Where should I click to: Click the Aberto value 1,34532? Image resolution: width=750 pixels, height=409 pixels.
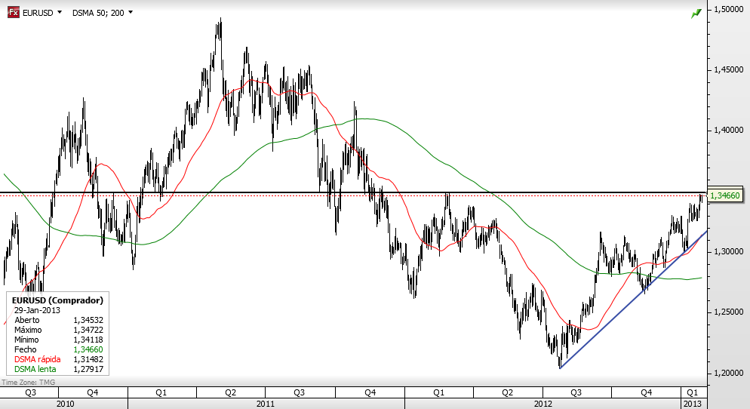point(88,320)
